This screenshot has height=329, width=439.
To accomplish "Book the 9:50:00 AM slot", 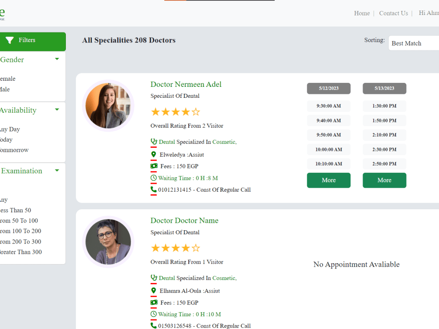I will click(329, 135).
